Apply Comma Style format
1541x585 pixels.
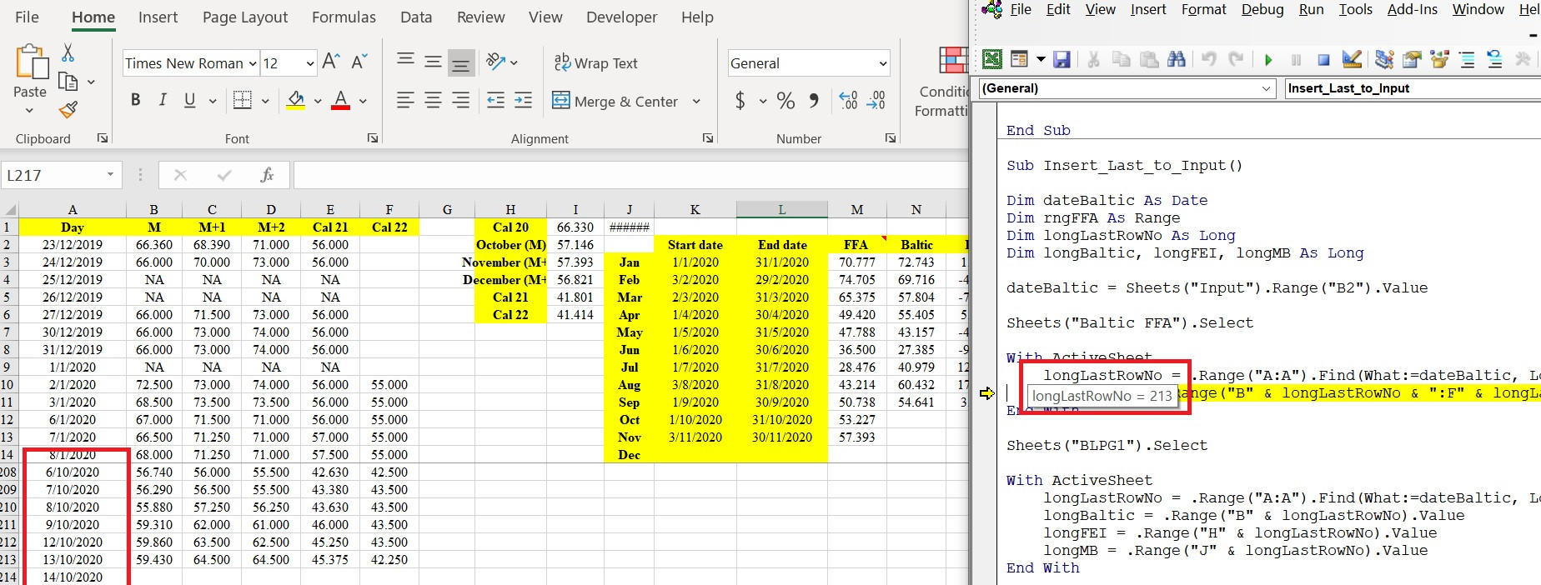coord(813,101)
